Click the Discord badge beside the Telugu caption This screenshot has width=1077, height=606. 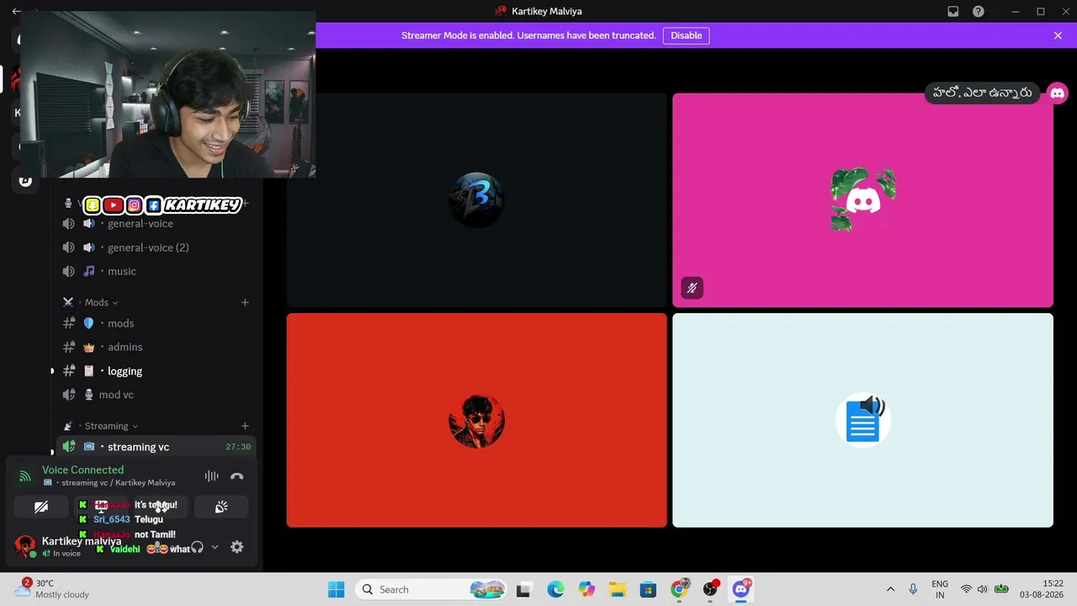1058,93
